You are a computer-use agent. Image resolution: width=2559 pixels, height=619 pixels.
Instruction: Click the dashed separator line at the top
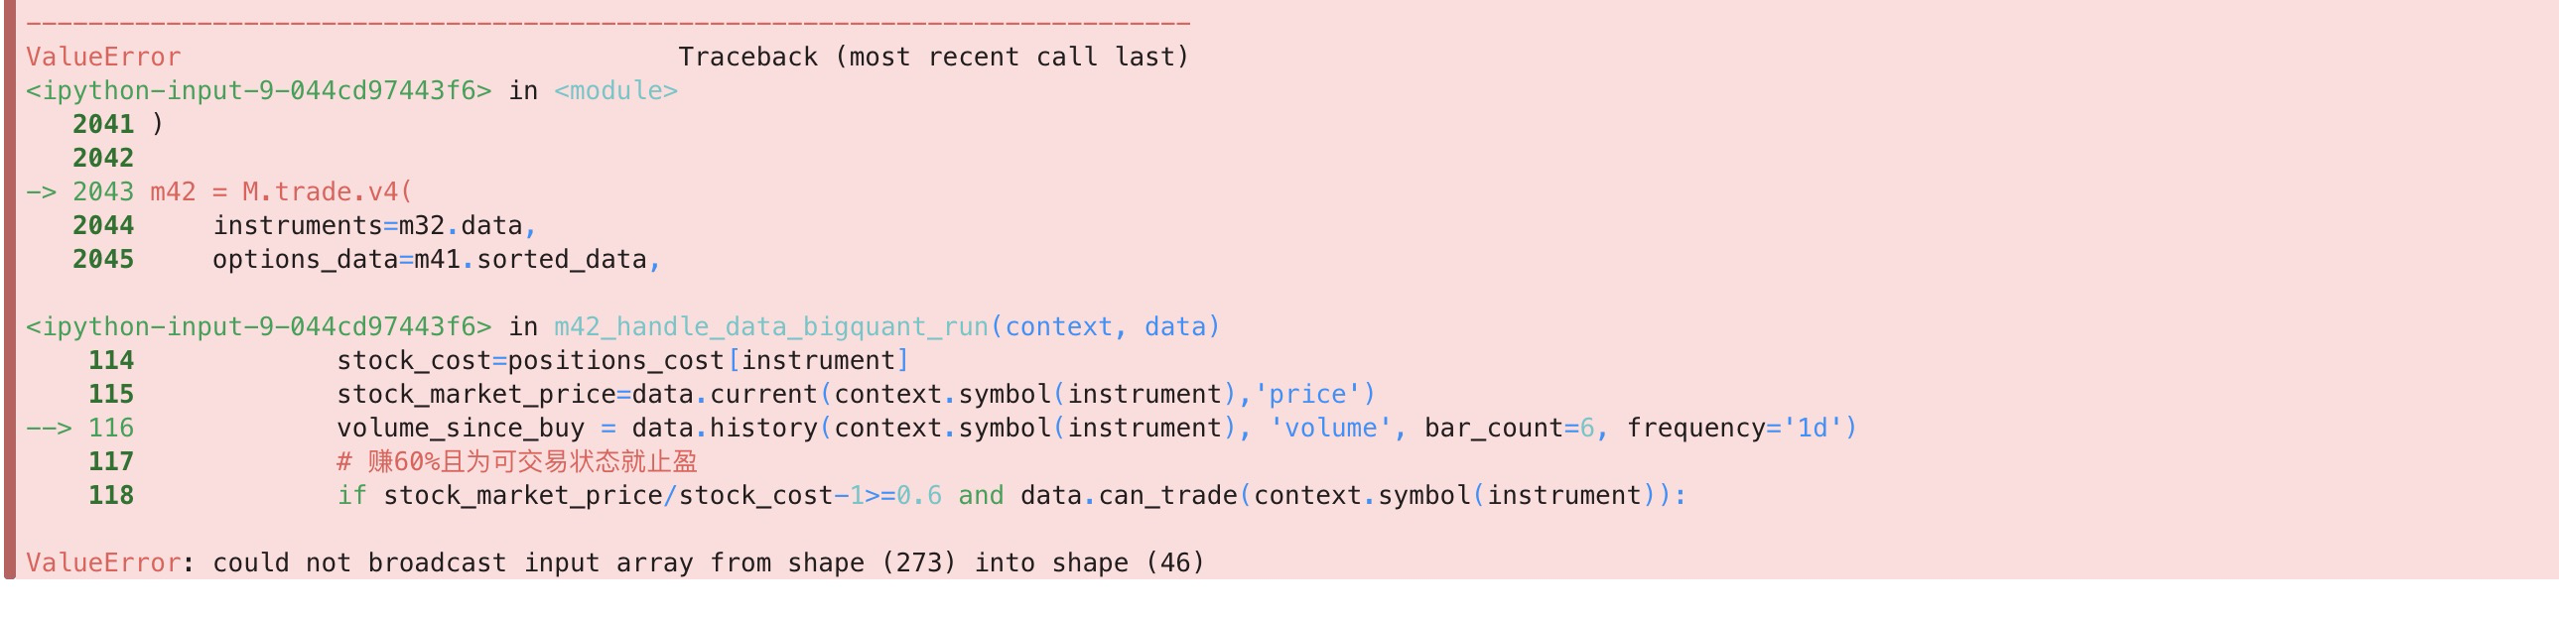point(607,22)
